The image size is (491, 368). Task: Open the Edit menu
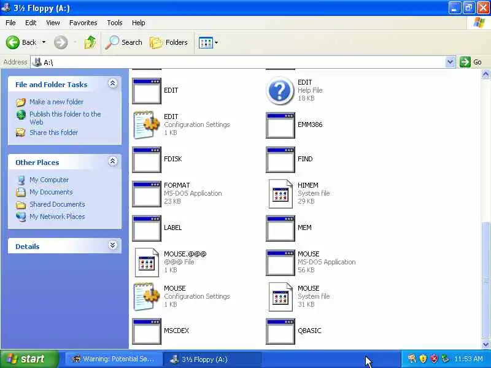click(x=31, y=23)
